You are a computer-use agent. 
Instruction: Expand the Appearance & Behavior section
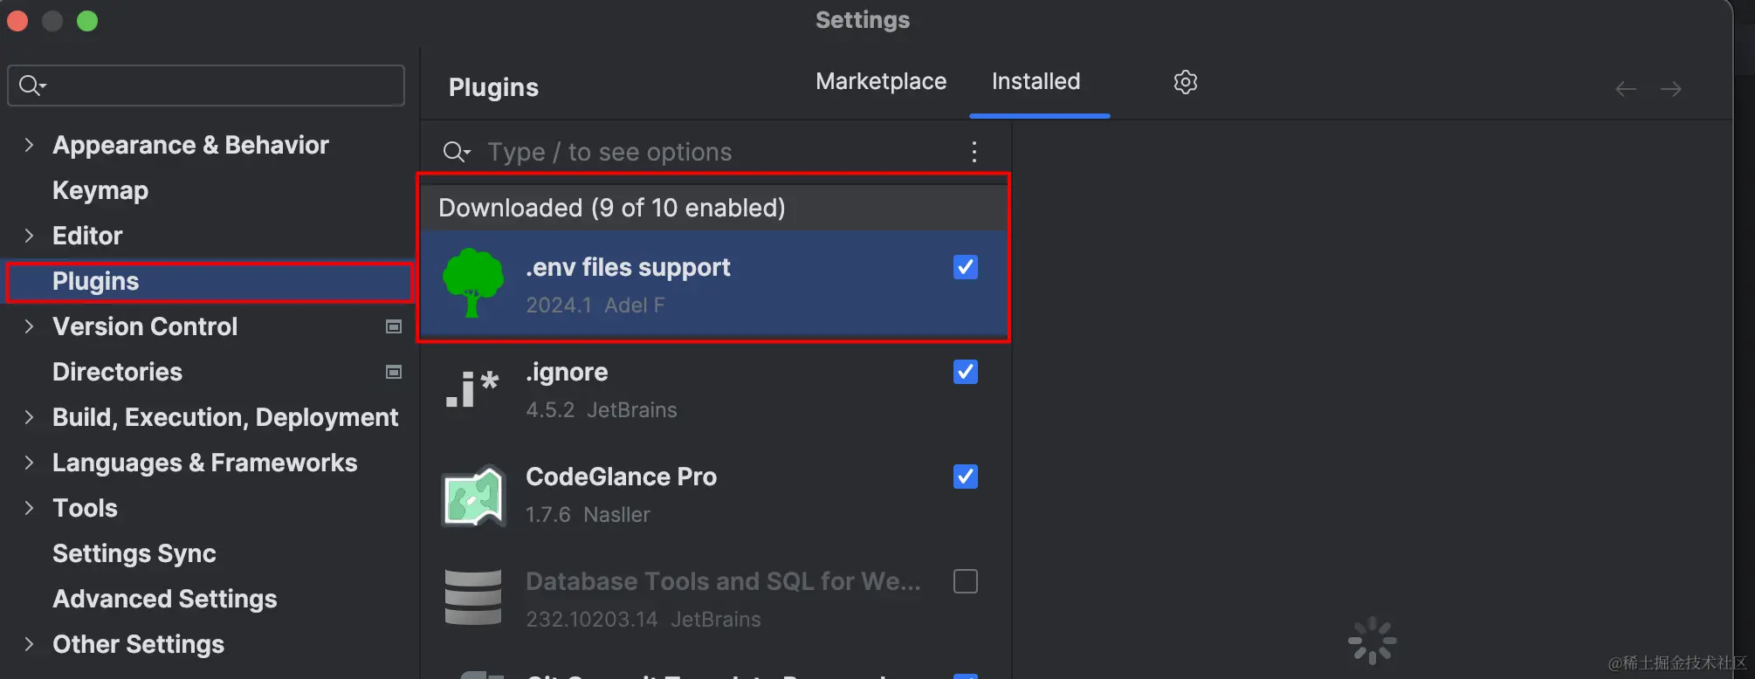pyautogui.click(x=29, y=145)
